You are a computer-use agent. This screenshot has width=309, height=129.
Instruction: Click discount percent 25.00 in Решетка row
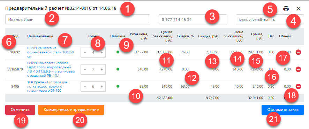(x=186, y=52)
